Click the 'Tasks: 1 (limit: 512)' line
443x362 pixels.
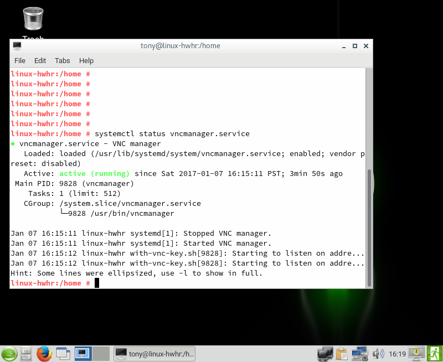pos(74,193)
